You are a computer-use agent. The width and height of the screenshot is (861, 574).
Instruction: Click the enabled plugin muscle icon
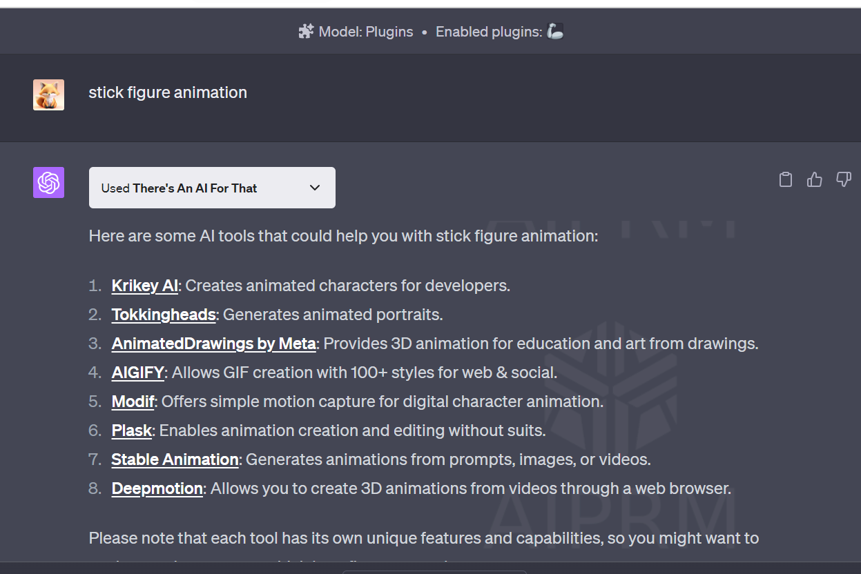(x=555, y=31)
